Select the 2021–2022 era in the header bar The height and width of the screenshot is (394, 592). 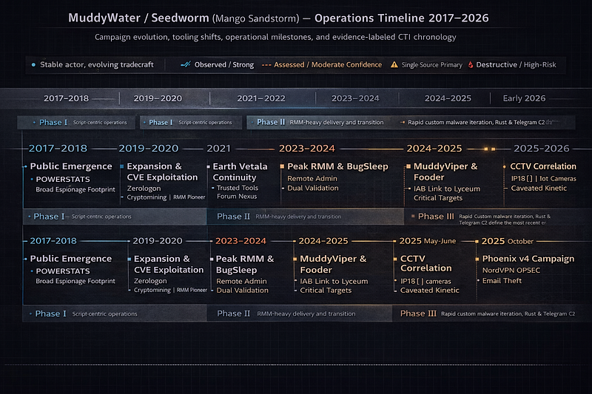[261, 98]
